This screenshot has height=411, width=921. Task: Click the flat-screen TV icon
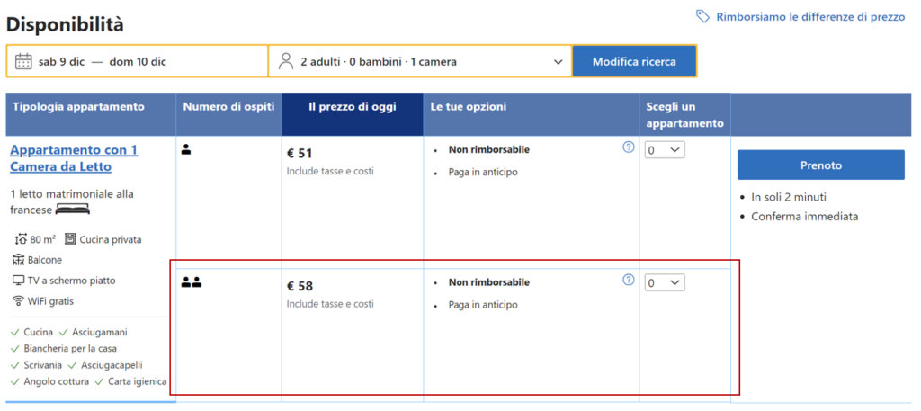click(18, 281)
